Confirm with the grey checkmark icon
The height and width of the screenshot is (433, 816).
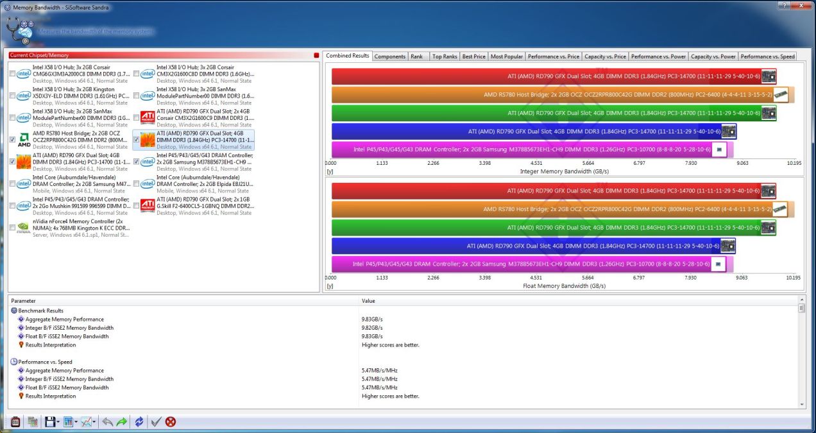tap(155, 421)
